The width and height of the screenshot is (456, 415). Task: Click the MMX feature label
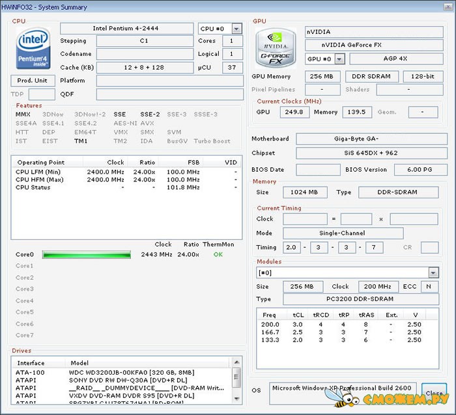(x=23, y=114)
